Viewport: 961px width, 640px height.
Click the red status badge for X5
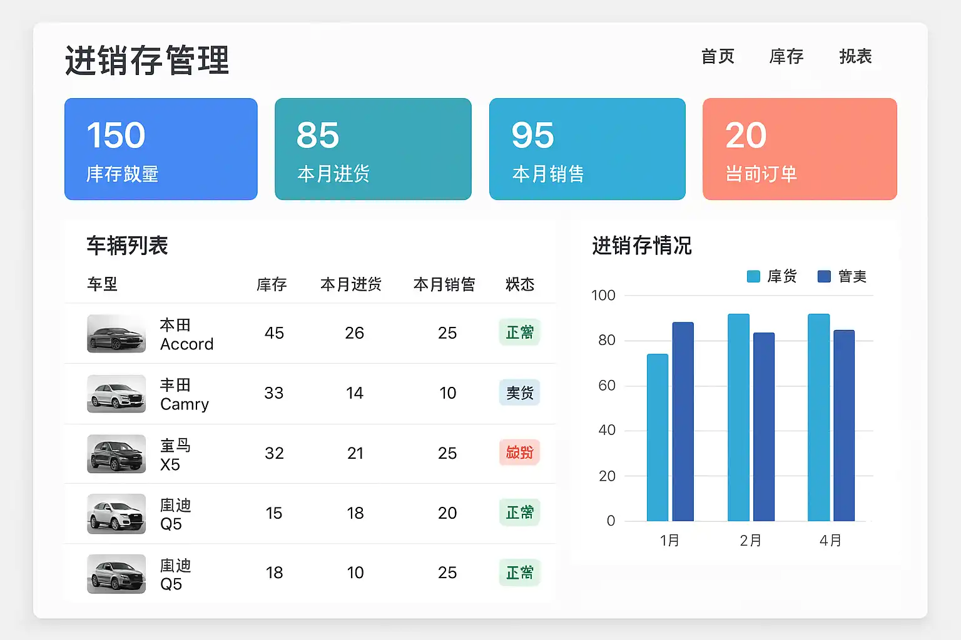(519, 452)
